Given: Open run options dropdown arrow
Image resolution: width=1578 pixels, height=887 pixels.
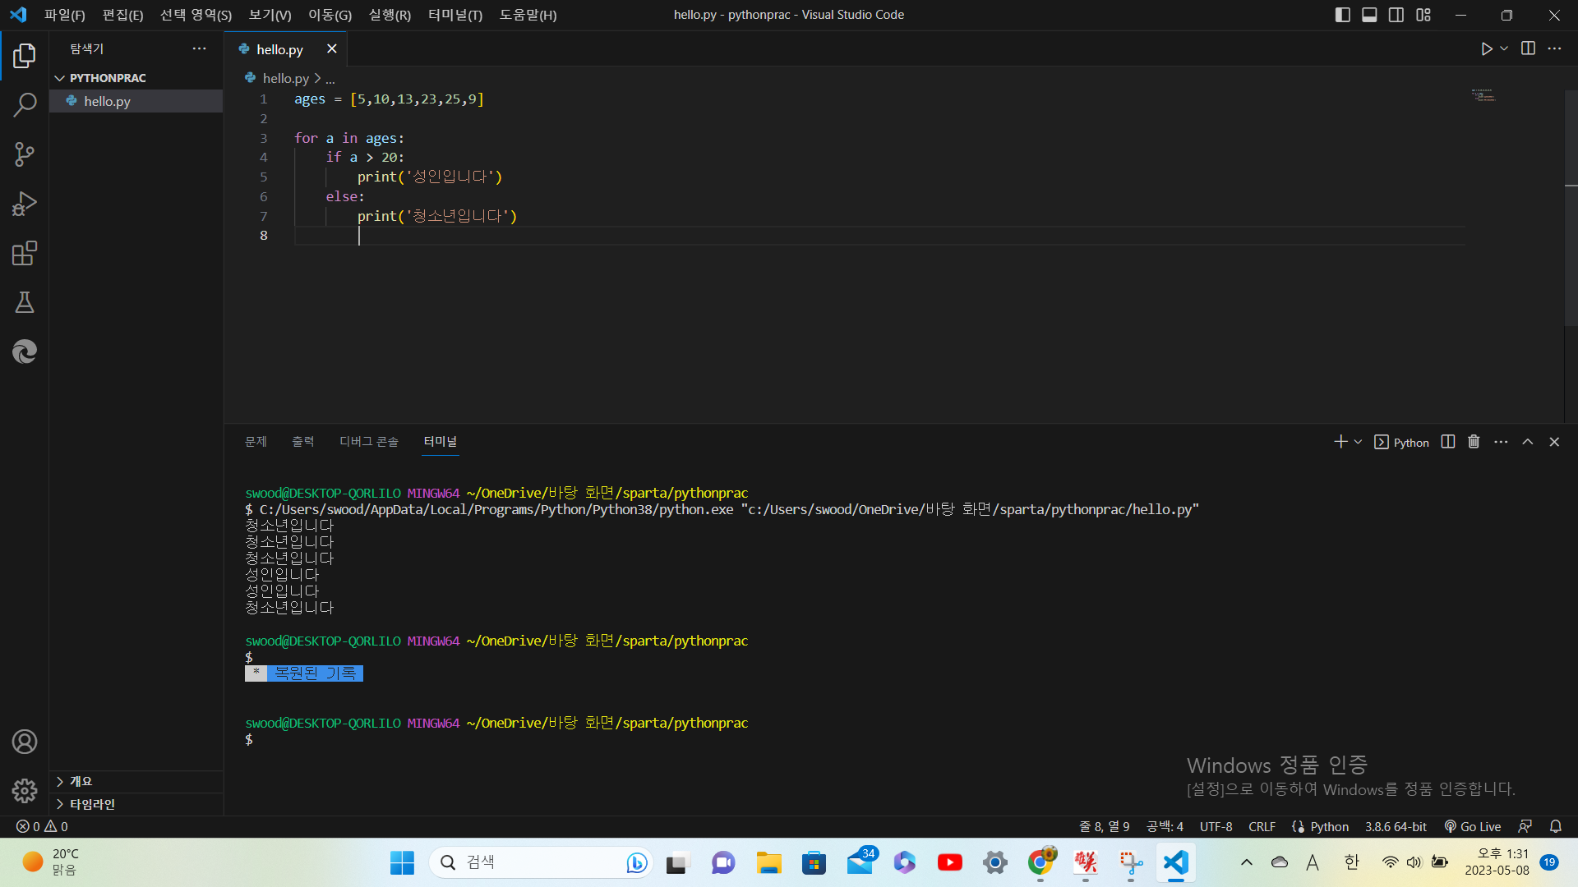Looking at the screenshot, I should tap(1504, 48).
